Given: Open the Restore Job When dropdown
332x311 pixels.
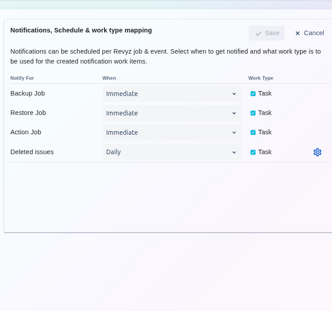Looking at the screenshot, I should (x=172, y=113).
